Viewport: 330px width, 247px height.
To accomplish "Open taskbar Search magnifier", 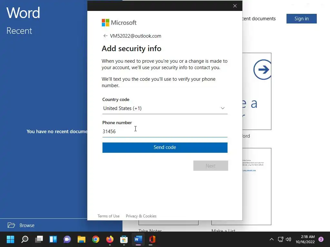I will click(x=24, y=239).
